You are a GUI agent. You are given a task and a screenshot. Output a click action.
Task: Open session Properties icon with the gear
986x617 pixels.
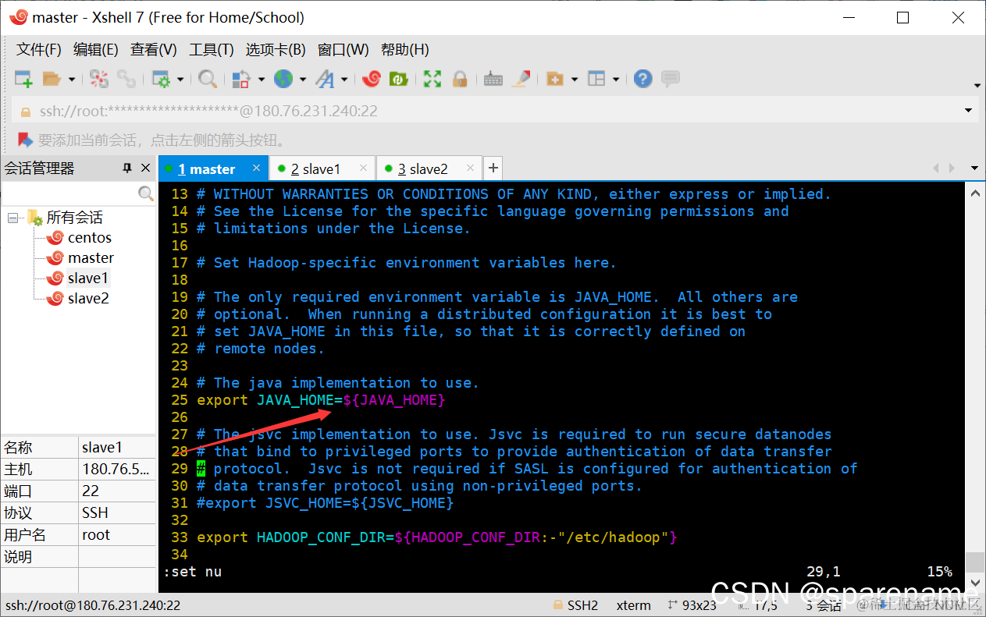161,79
